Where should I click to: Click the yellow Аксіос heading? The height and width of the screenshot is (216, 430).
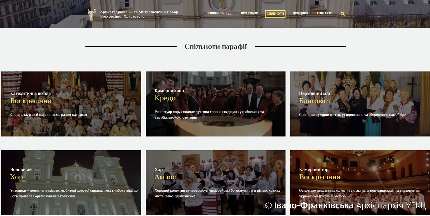click(x=165, y=177)
